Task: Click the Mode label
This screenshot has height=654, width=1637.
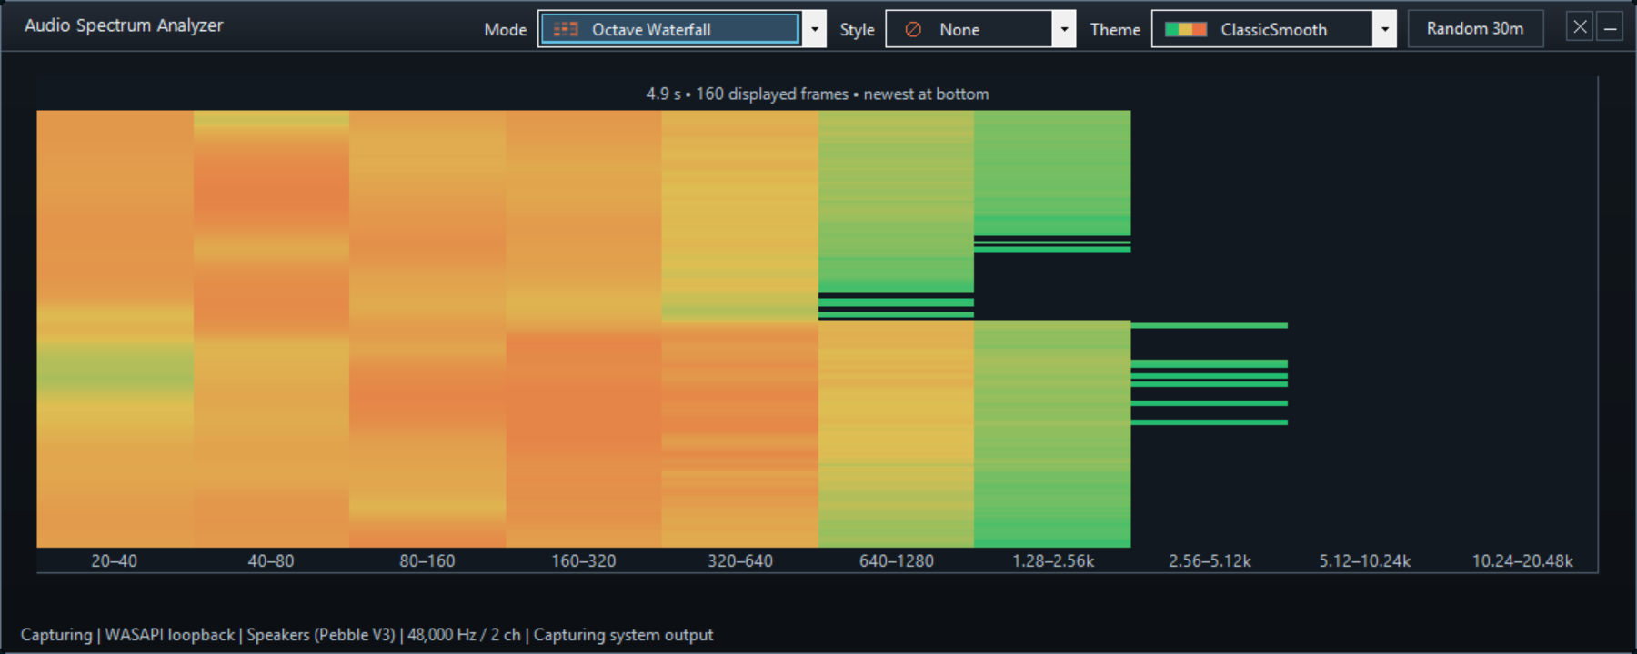Action: [506, 30]
